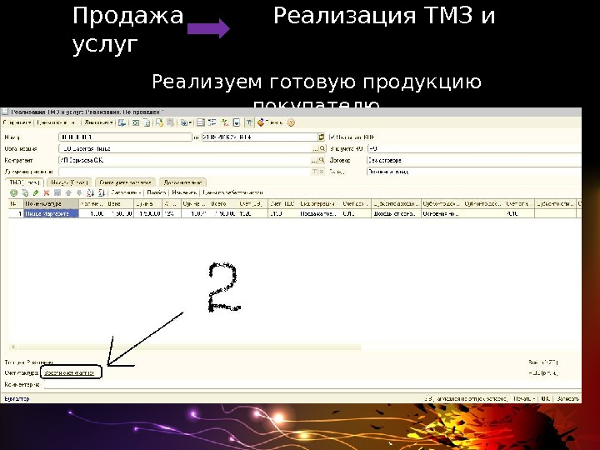The width and height of the screenshot is (600, 450).
Task: Click the Номер input field
Action: click(125, 137)
